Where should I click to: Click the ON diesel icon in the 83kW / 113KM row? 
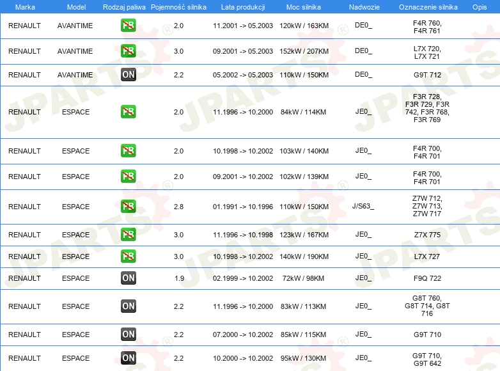(x=128, y=306)
